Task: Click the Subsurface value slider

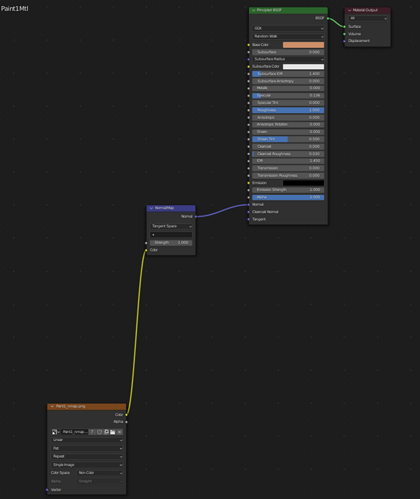Action: click(x=288, y=52)
